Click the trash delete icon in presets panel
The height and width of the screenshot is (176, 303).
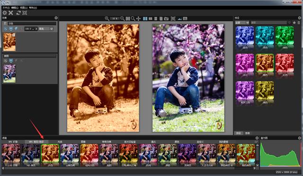point(299,23)
